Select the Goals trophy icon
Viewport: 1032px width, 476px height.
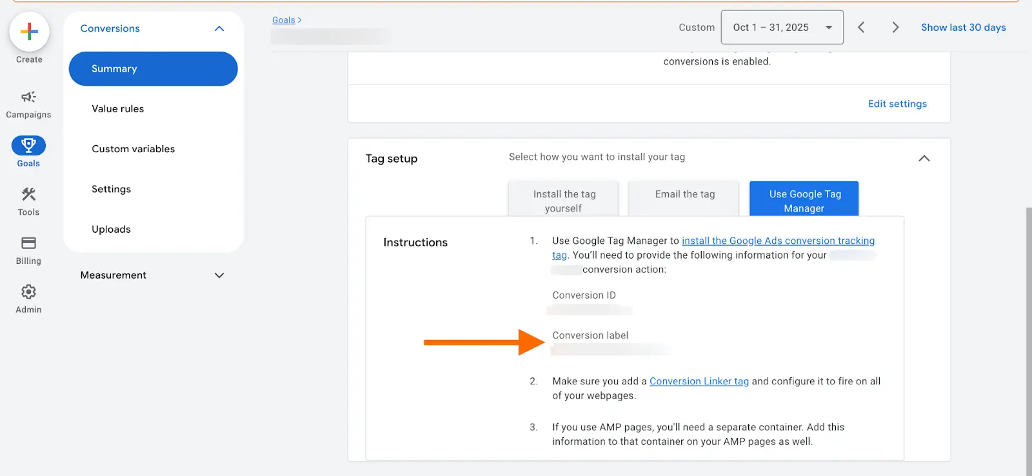click(28, 145)
